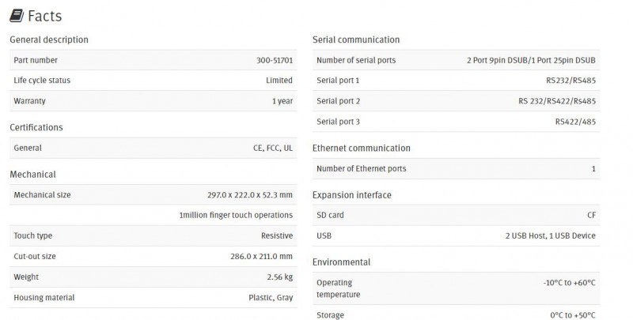Click the Number of serial ports row

[x=456, y=60]
